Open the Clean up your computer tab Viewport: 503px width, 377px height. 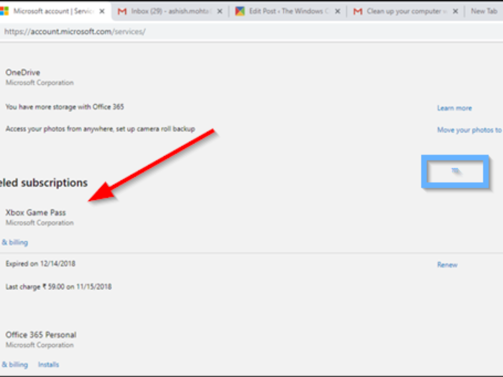click(x=405, y=11)
